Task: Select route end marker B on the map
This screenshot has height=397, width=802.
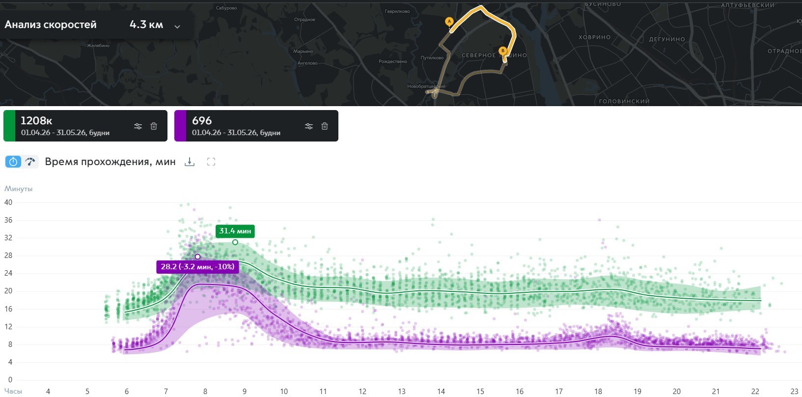Action: (502, 51)
